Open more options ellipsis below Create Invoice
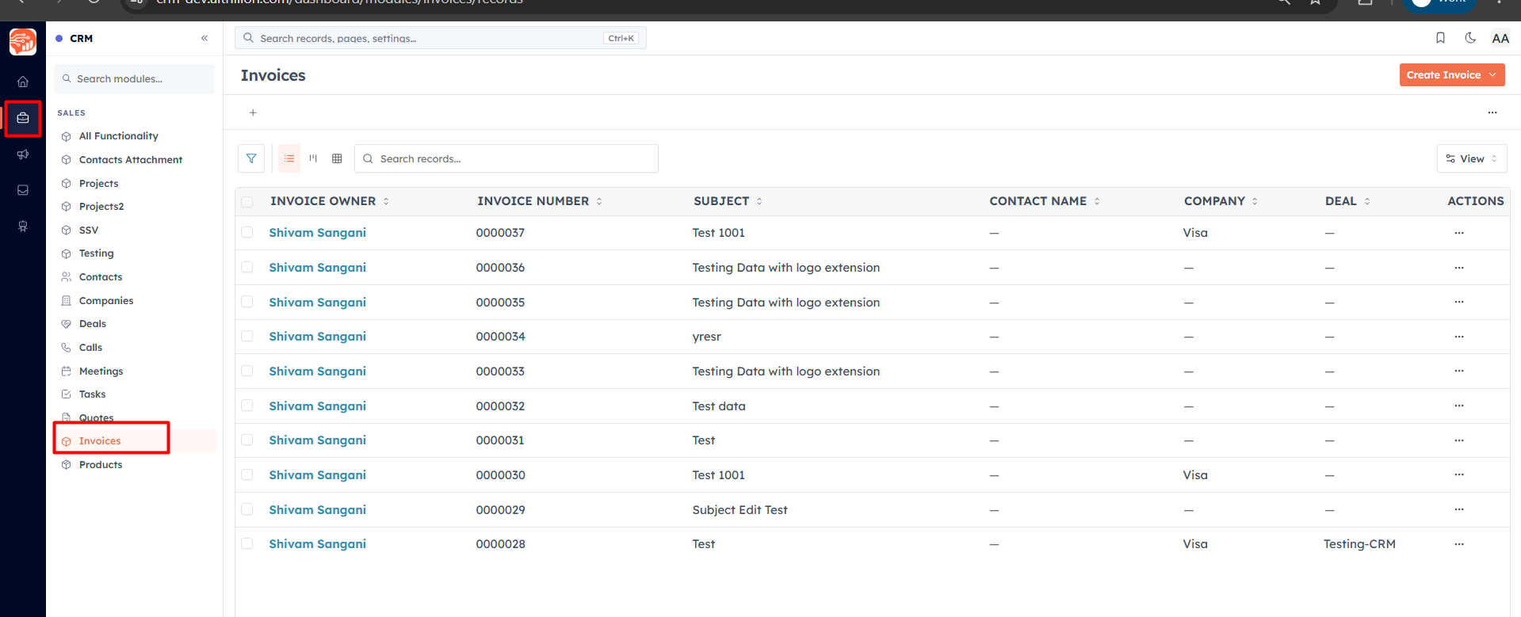The image size is (1521, 617). (x=1492, y=112)
